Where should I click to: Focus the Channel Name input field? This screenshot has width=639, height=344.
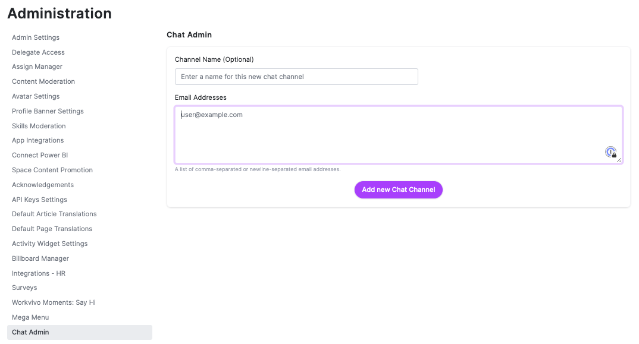[296, 77]
